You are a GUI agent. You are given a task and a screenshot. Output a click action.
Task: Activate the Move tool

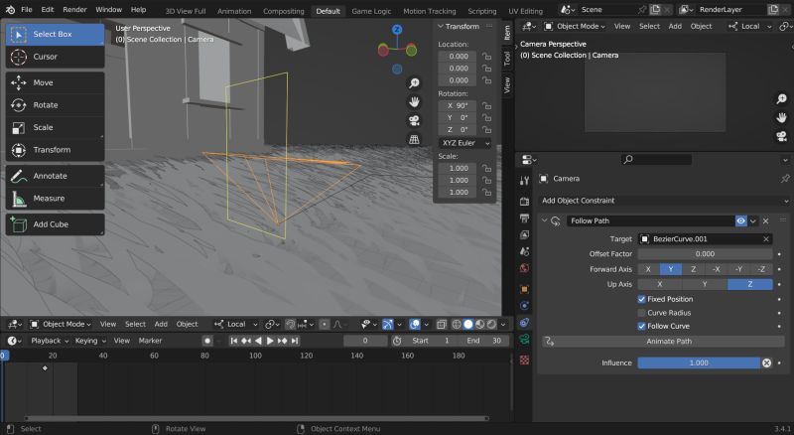pos(55,82)
